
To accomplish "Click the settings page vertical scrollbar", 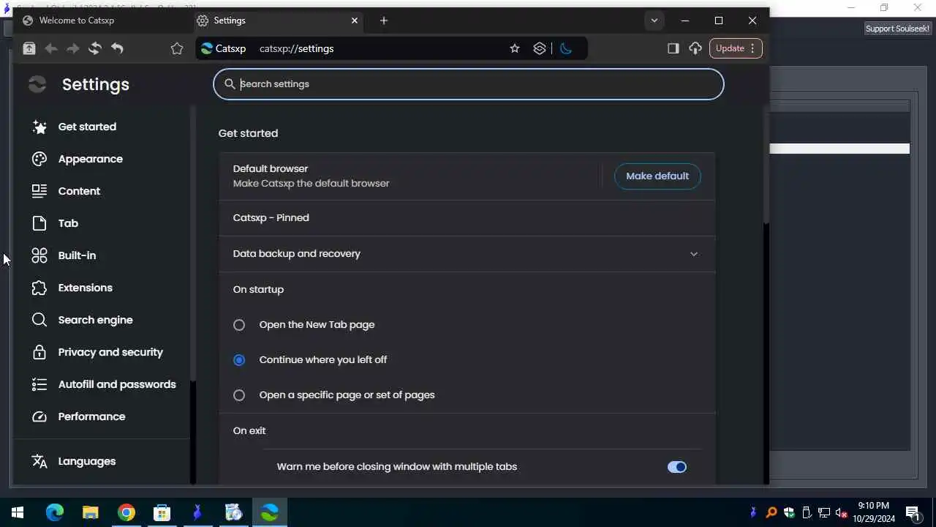I will pyautogui.click(x=766, y=164).
